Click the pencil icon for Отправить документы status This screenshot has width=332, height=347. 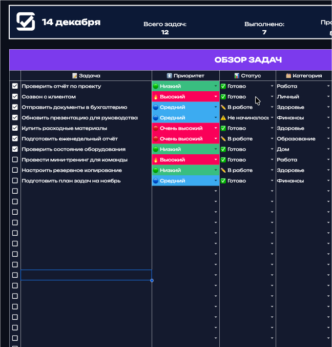point(223,108)
